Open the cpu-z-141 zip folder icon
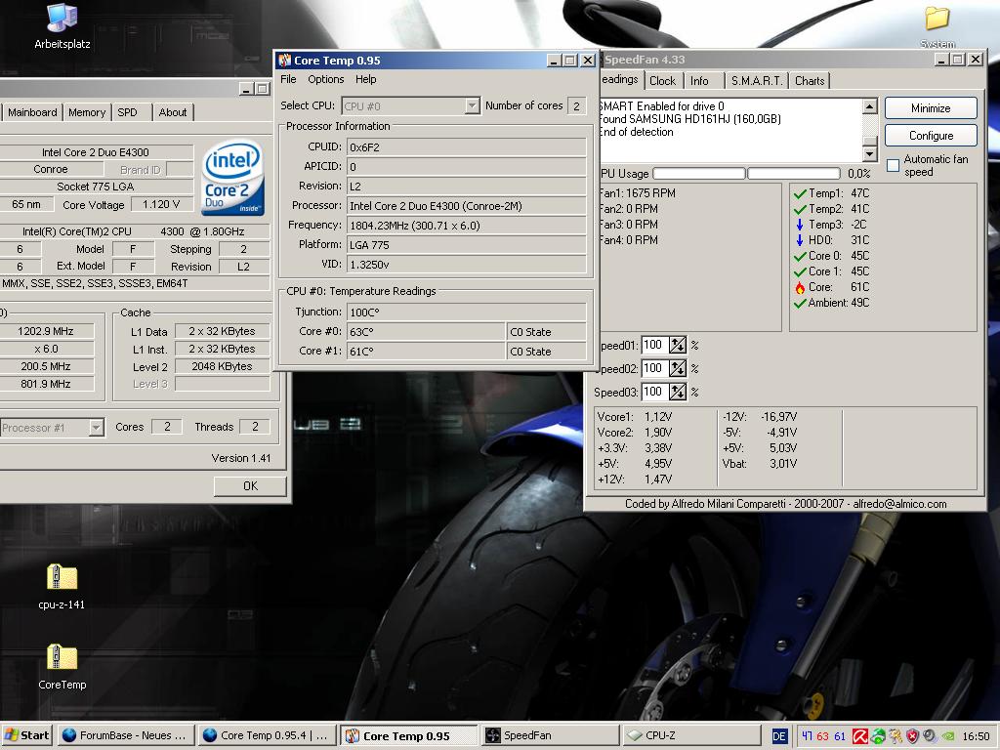 (x=62, y=586)
